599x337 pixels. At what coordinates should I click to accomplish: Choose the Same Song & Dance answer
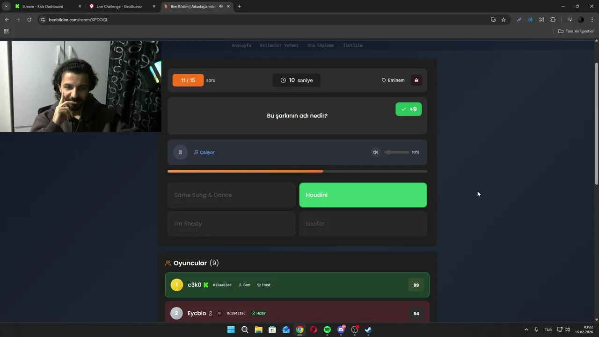[x=231, y=195]
